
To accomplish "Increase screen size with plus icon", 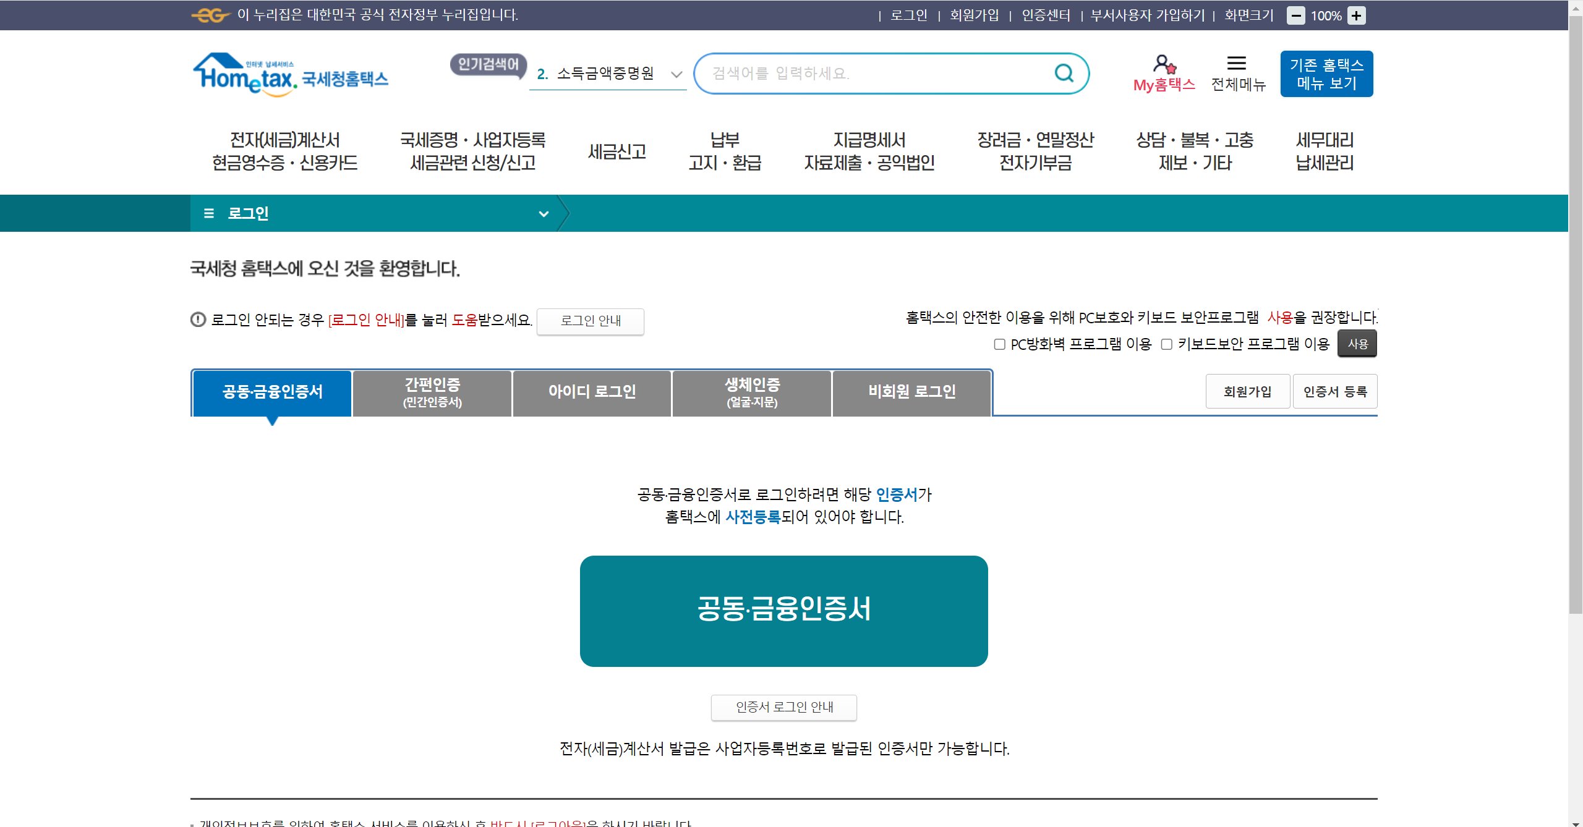I will pyautogui.click(x=1357, y=15).
